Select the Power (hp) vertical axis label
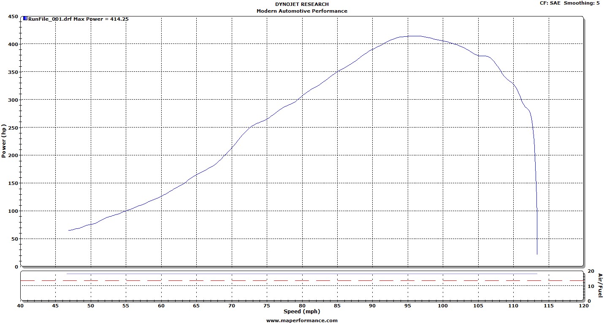The image size is (604, 323). (x=4, y=141)
